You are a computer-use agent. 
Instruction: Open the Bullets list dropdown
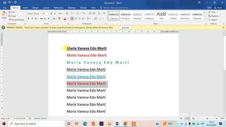pos(75,13)
